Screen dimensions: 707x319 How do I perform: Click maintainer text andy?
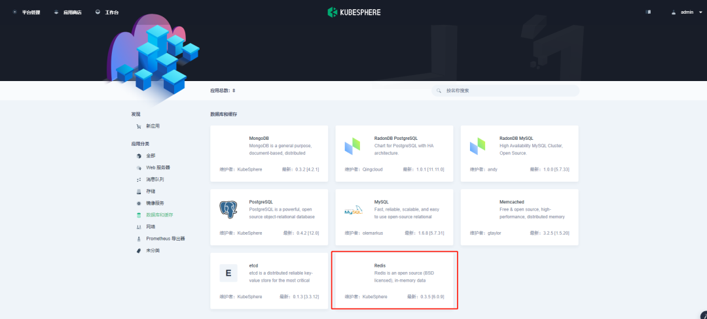tap(492, 169)
